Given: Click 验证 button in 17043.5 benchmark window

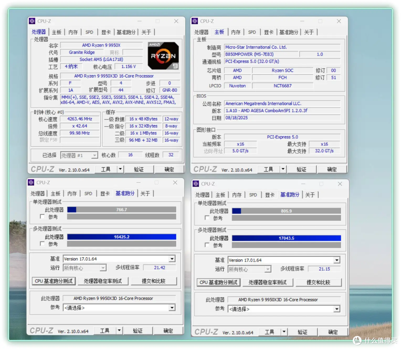Looking at the screenshot, I should (x=302, y=332).
